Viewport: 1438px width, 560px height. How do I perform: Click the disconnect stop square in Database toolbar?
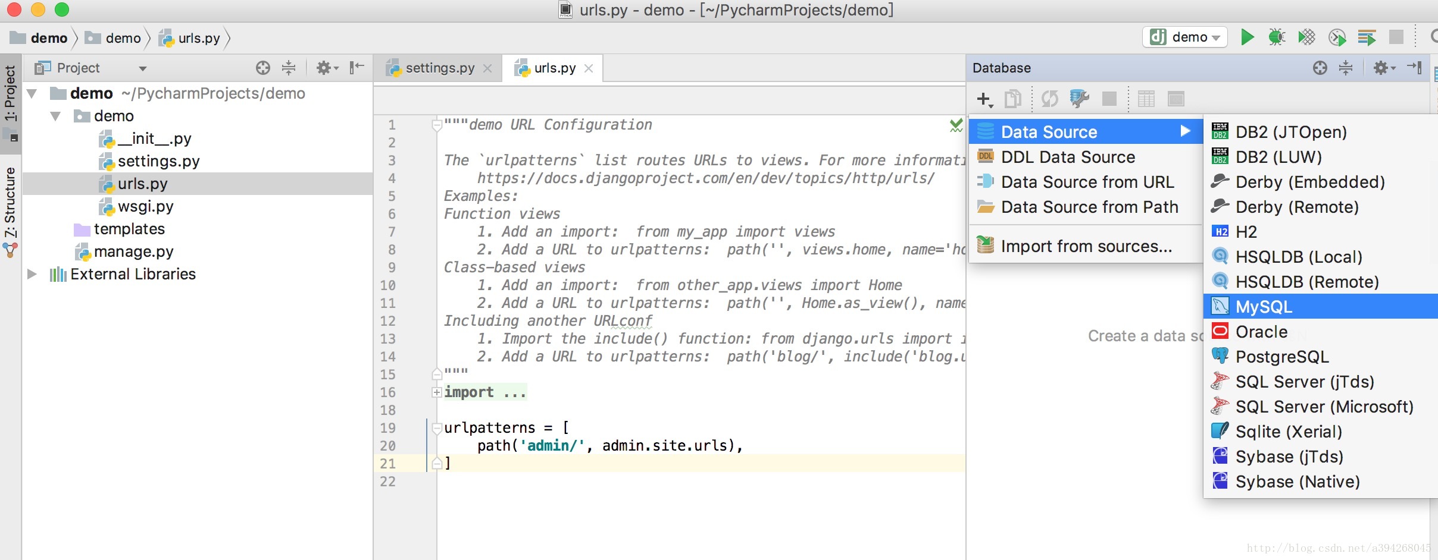pyautogui.click(x=1109, y=99)
